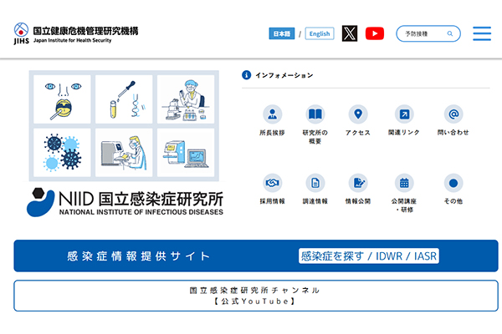This screenshot has height=334, width=502.
Task: Open その他 circle icon
Action: click(x=453, y=183)
